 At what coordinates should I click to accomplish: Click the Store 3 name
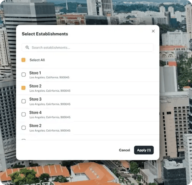pyautogui.click(x=35, y=99)
